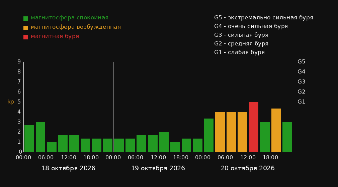Click the tallest orange bar at 18:00, 20 October

pos(276,130)
